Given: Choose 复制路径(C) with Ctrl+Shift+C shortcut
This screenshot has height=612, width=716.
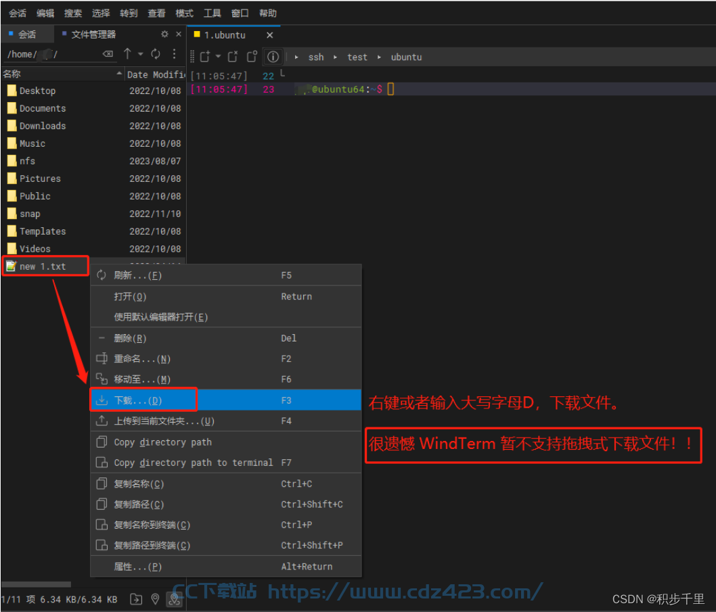Looking at the screenshot, I should [226, 504].
